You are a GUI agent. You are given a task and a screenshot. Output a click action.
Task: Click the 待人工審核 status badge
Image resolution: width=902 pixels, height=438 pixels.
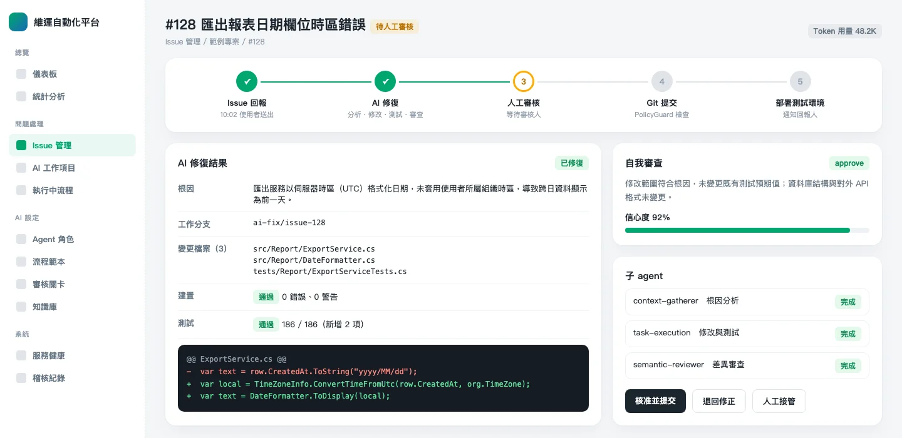click(x=395, y=26)
